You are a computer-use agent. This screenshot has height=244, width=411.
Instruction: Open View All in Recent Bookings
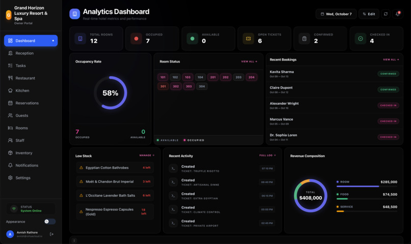pyautogui.click(x=391, y=59)
